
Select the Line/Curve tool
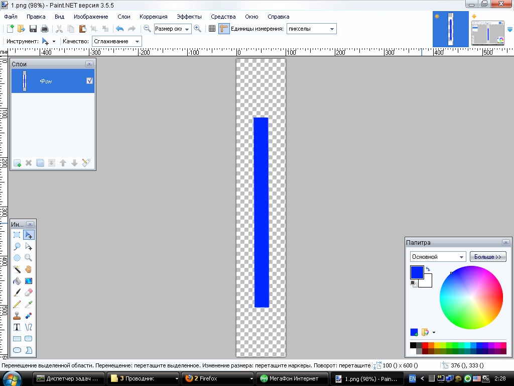[x=29, y=327]
